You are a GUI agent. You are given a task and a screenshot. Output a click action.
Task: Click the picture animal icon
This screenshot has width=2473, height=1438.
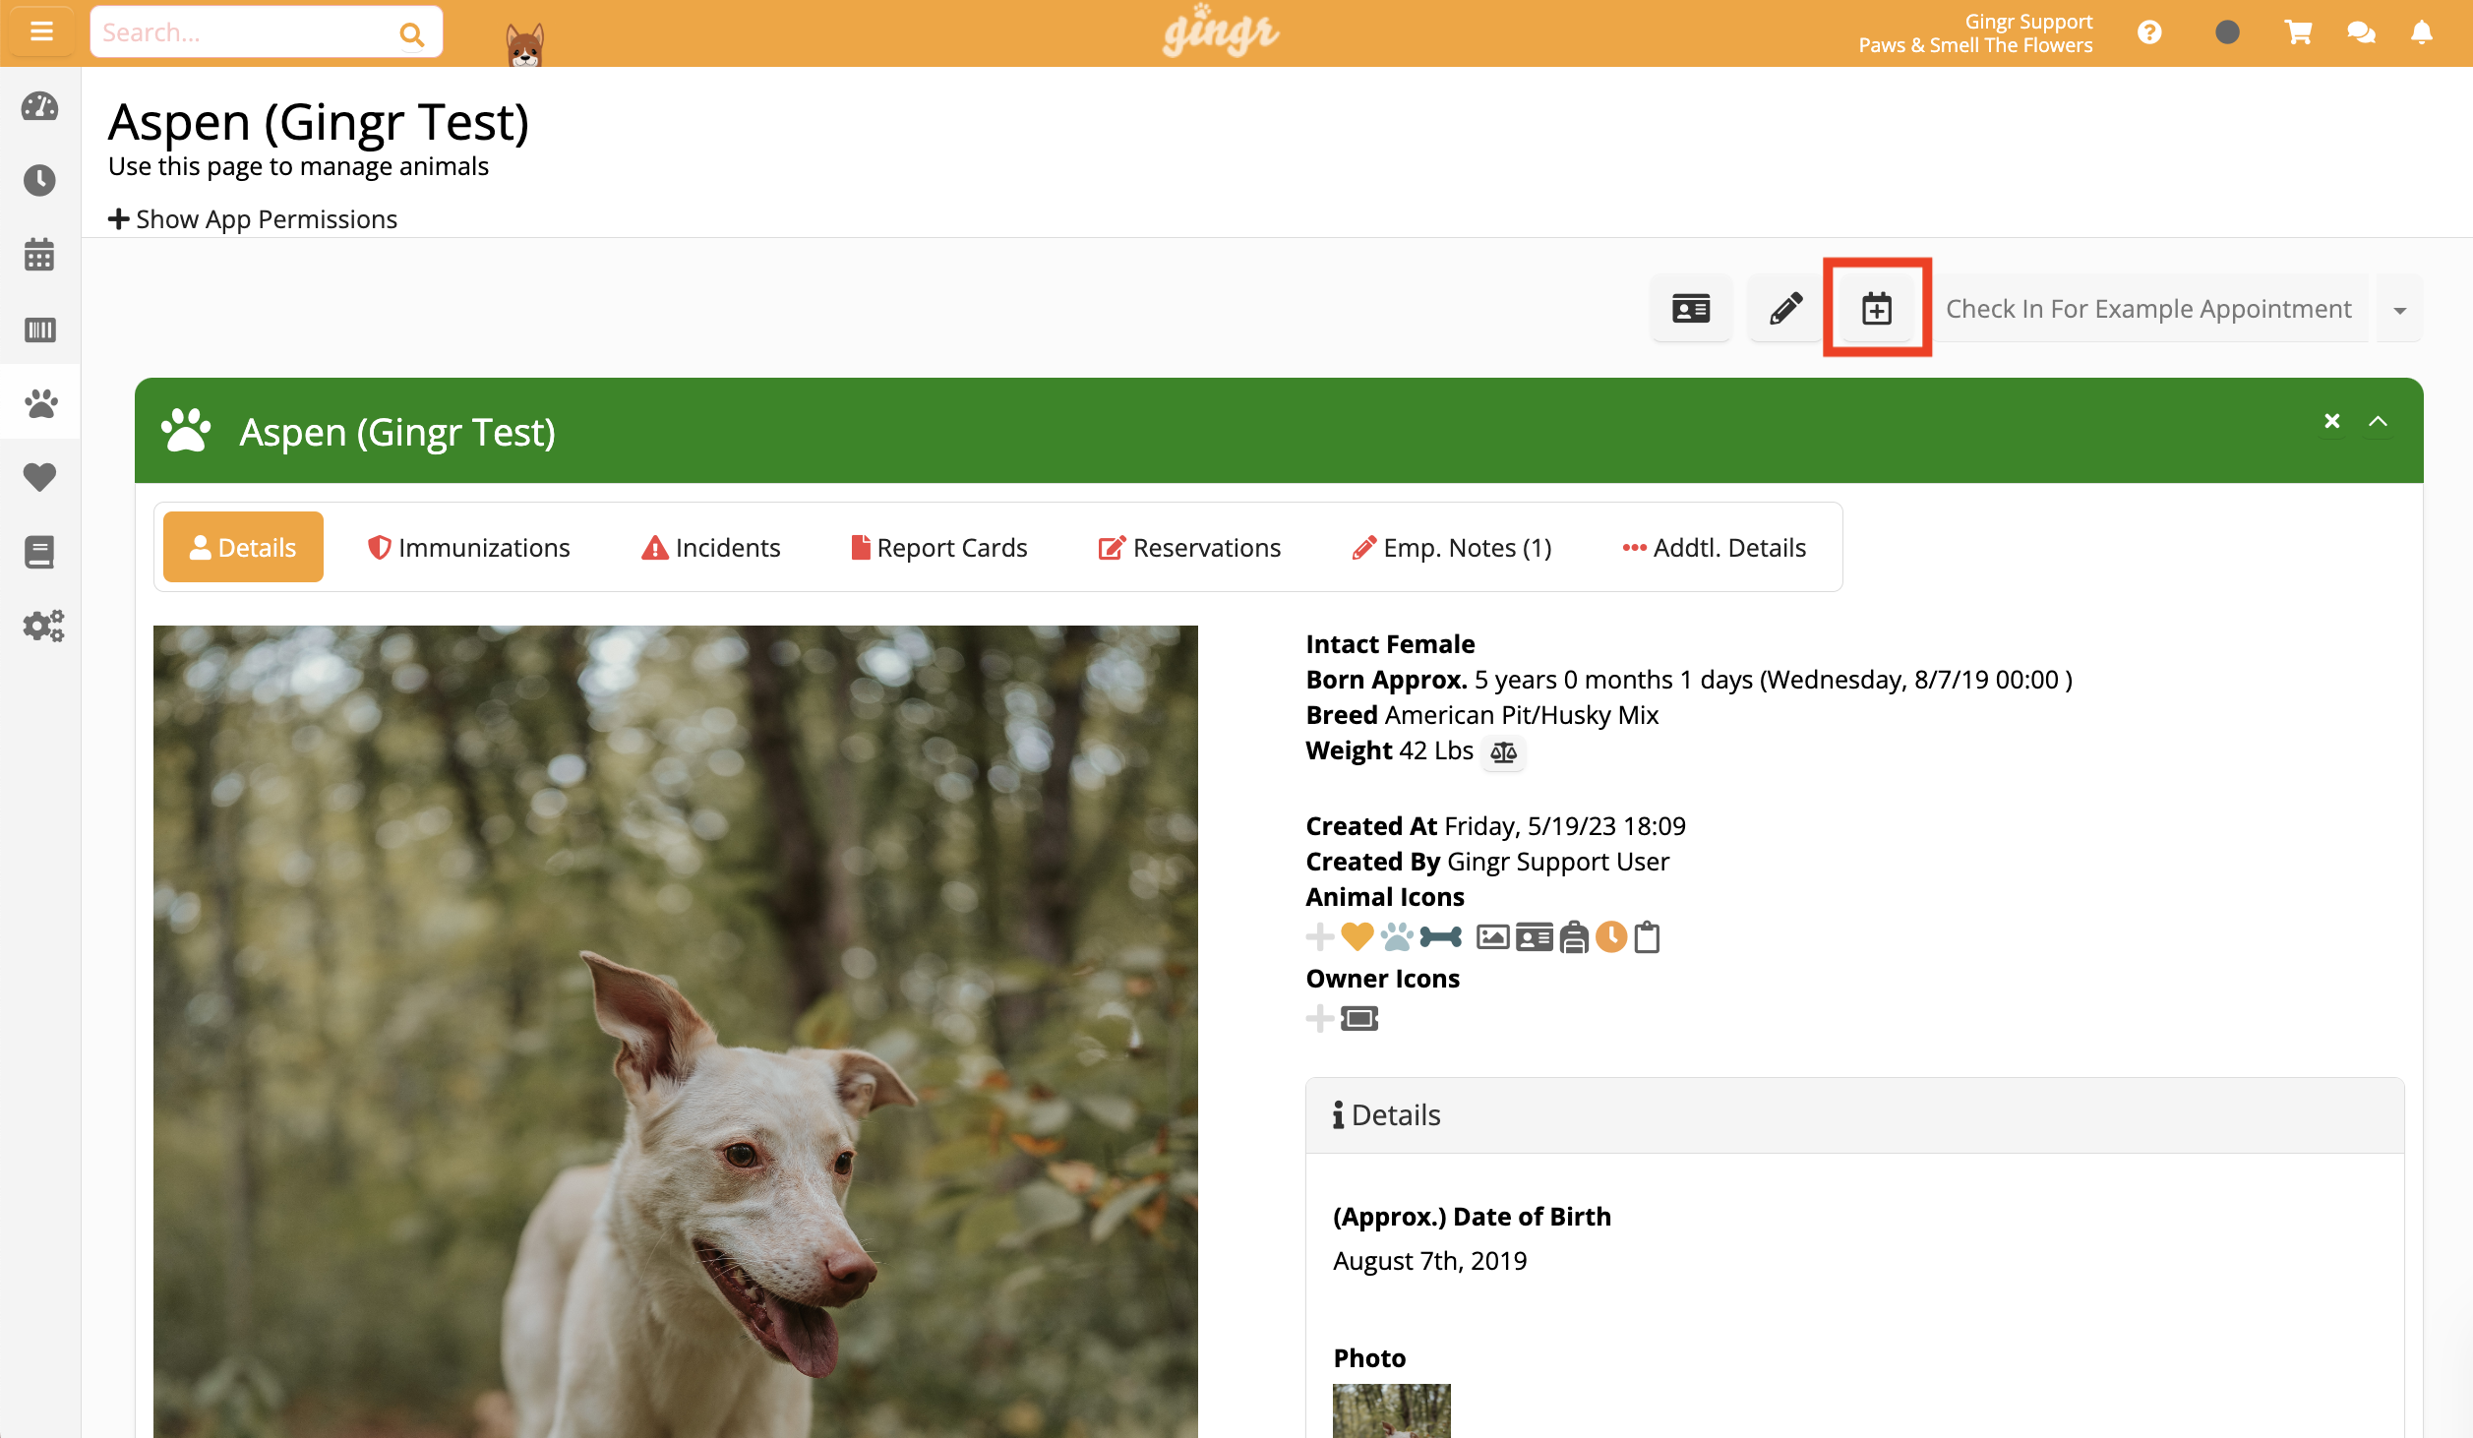1492,937
